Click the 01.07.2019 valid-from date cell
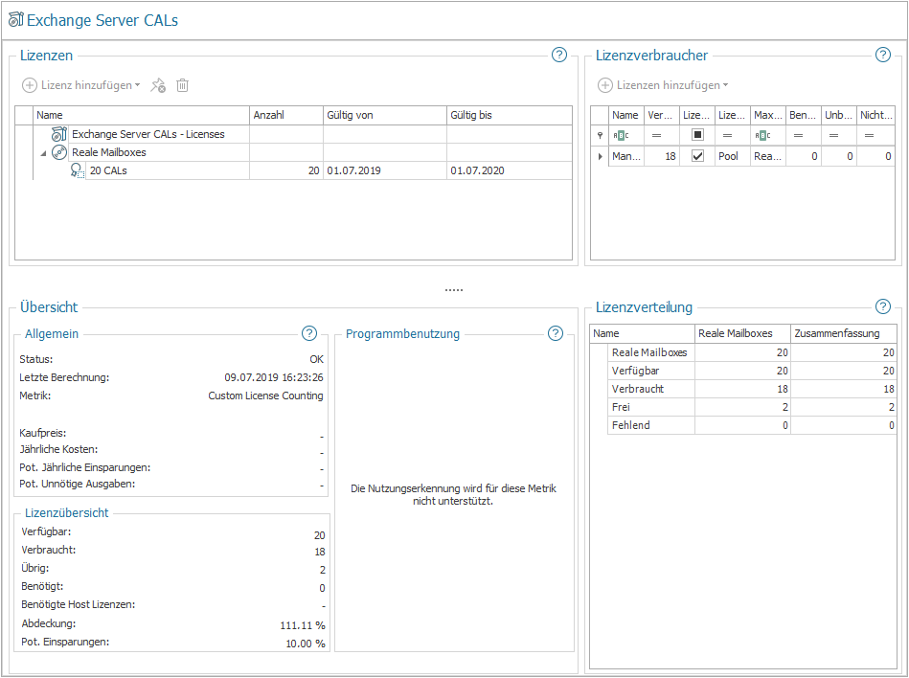Viewport: 909px width, 678px height. [x=385, y=170]
